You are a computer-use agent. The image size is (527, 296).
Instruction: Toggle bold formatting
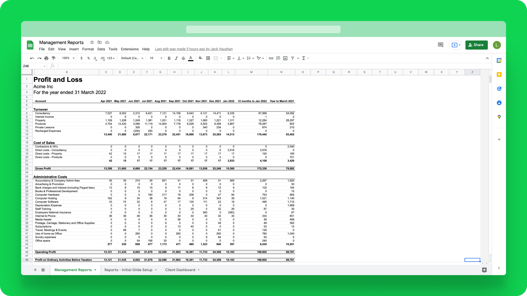tap(169, 58)
